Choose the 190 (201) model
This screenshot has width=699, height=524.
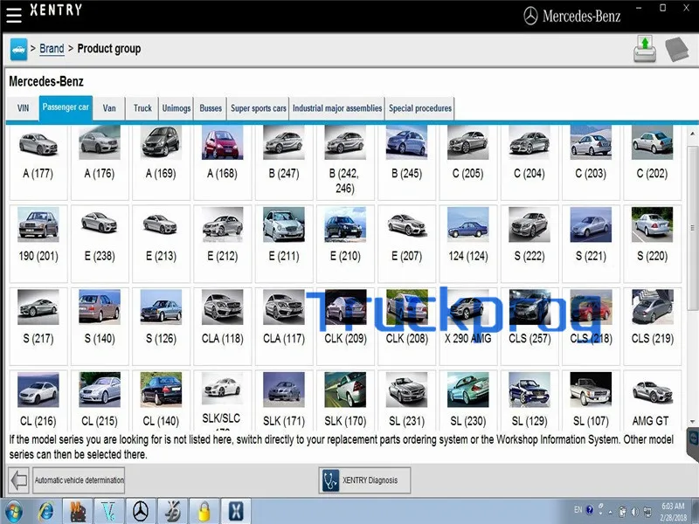click(38, 244)
